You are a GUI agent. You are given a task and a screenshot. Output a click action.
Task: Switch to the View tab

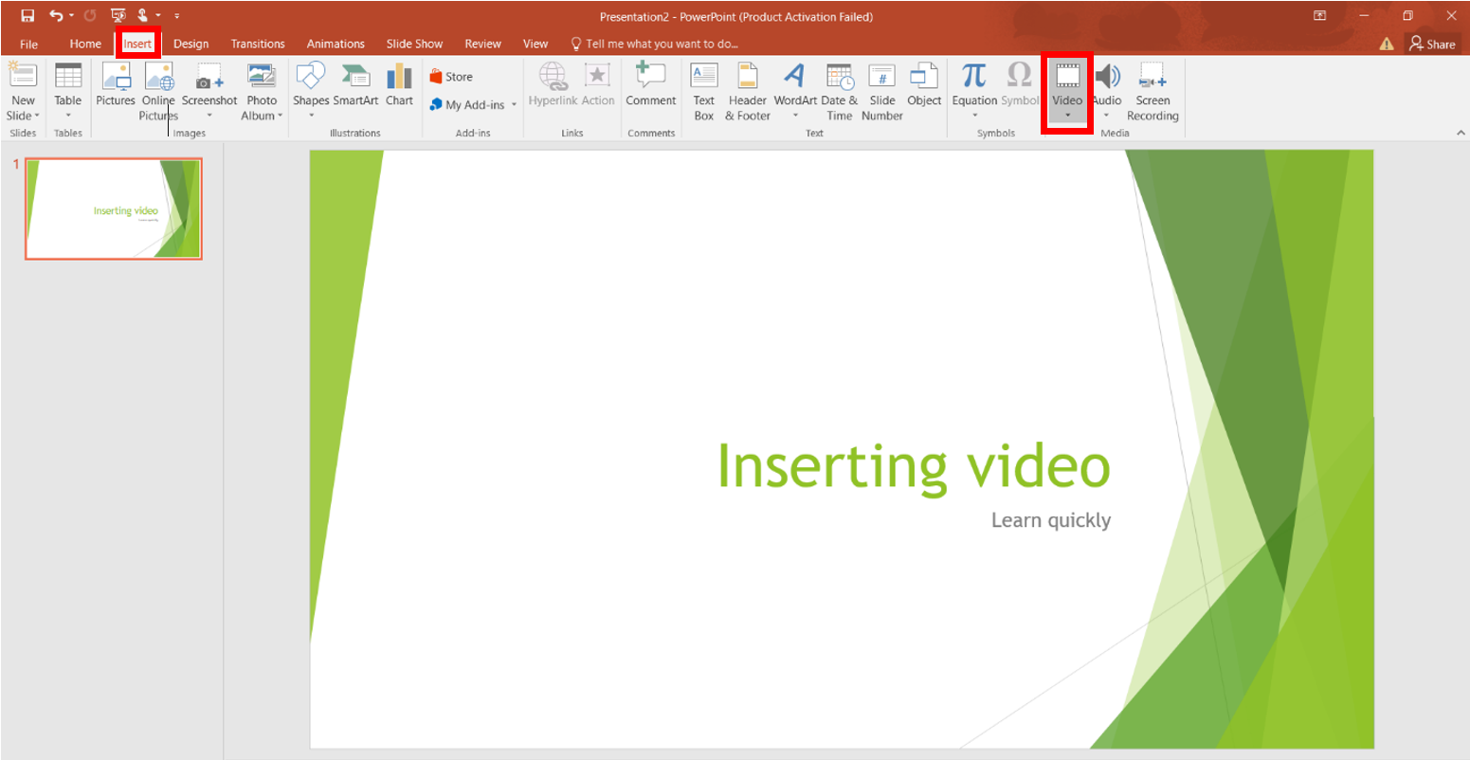click(535, 44)
